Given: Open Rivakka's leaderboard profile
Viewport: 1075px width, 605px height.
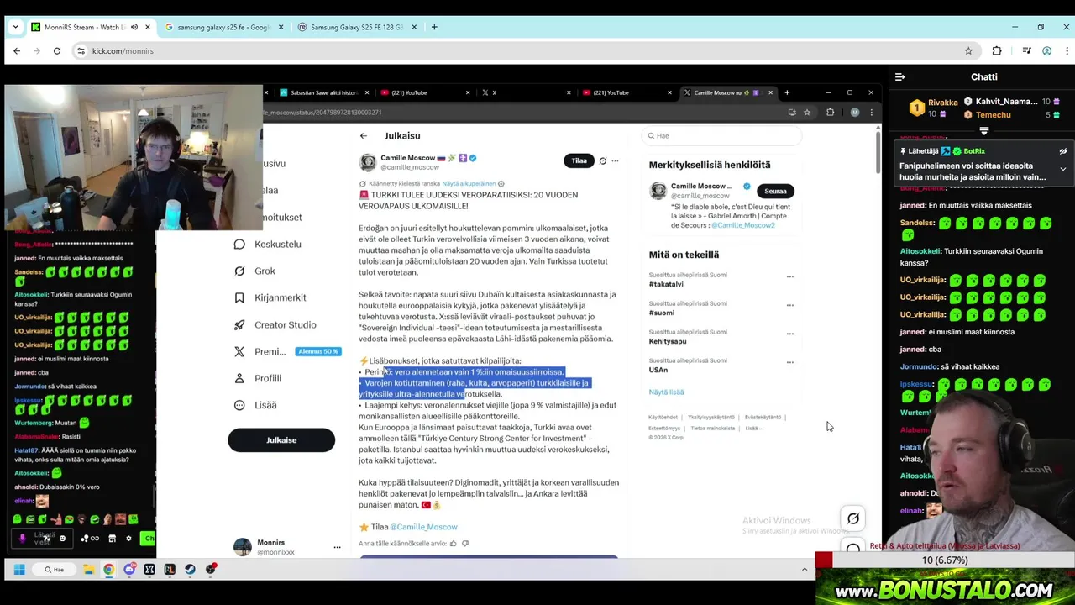Looking at the screenshot, I should pos(942,103).
